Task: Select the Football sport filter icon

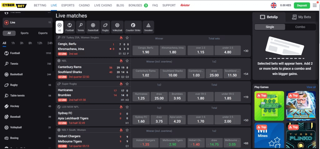Action: click(70, 27)
